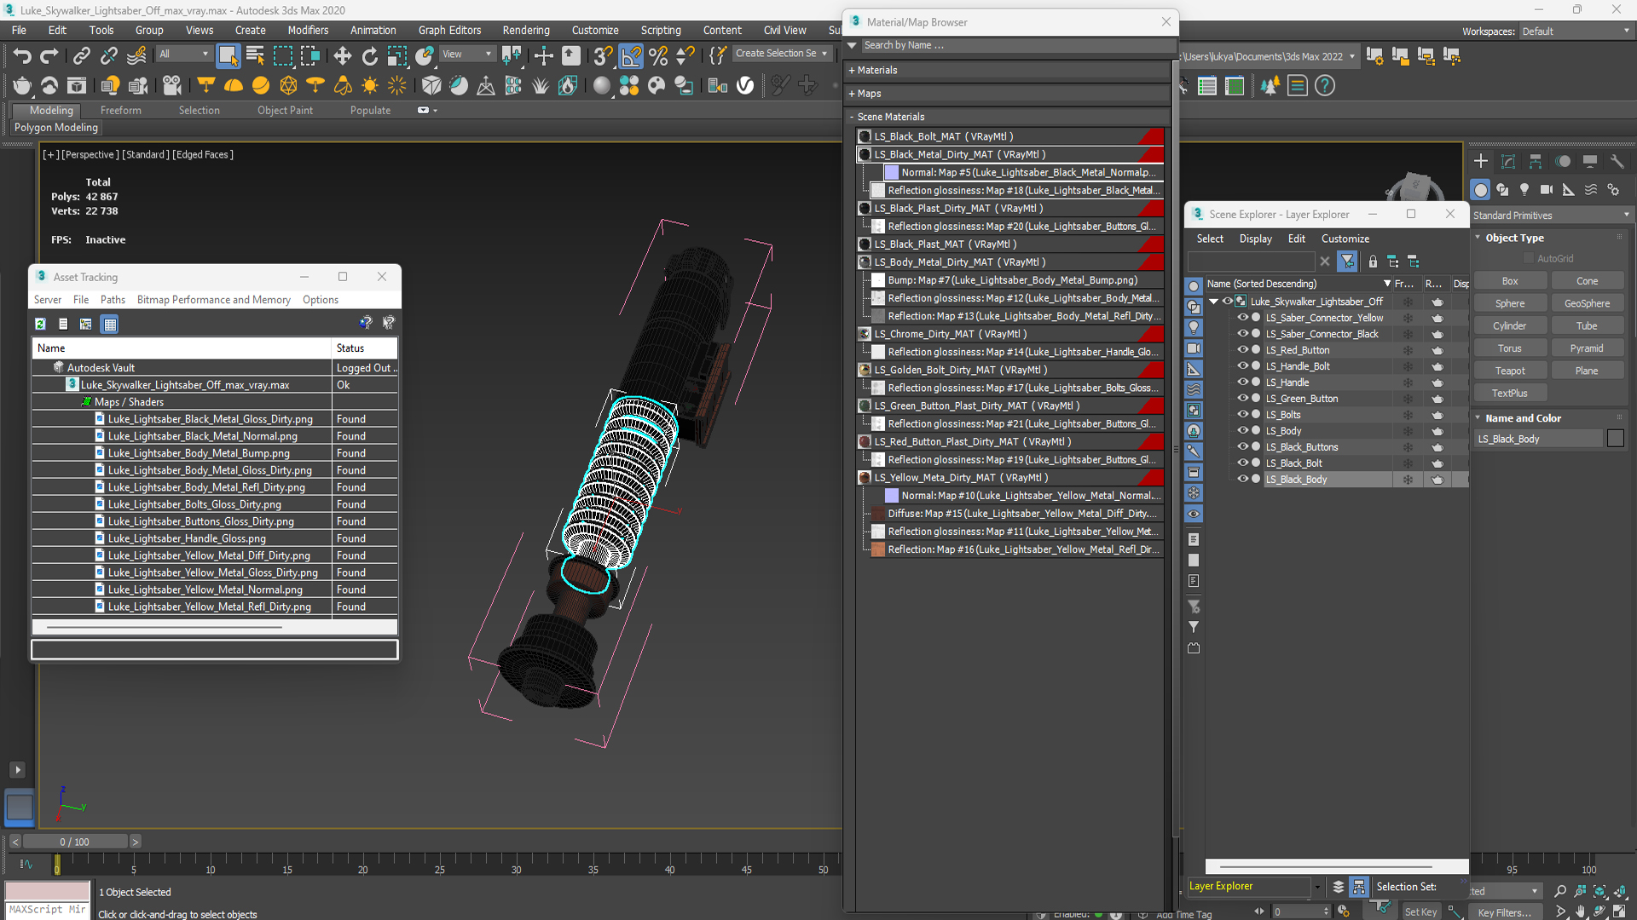The width and height of the screenshot is (1637, 920).
Task: Click the Asset Tracking help icon
Action: [366, 323]
